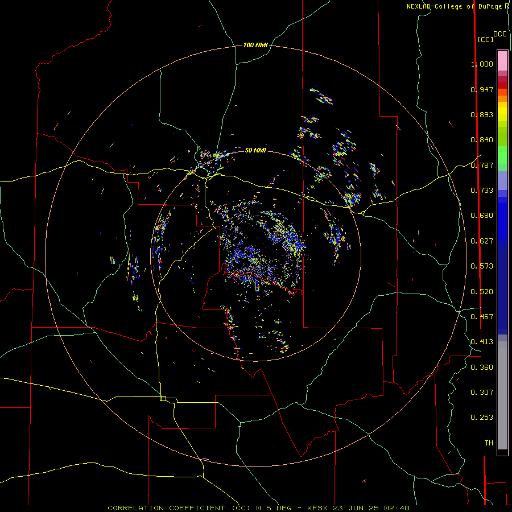Image resolution: width=512 pixels, height=512 pixels.
Task: Click the small yellow square marker on the highway
Action: (x=163, y=398)
